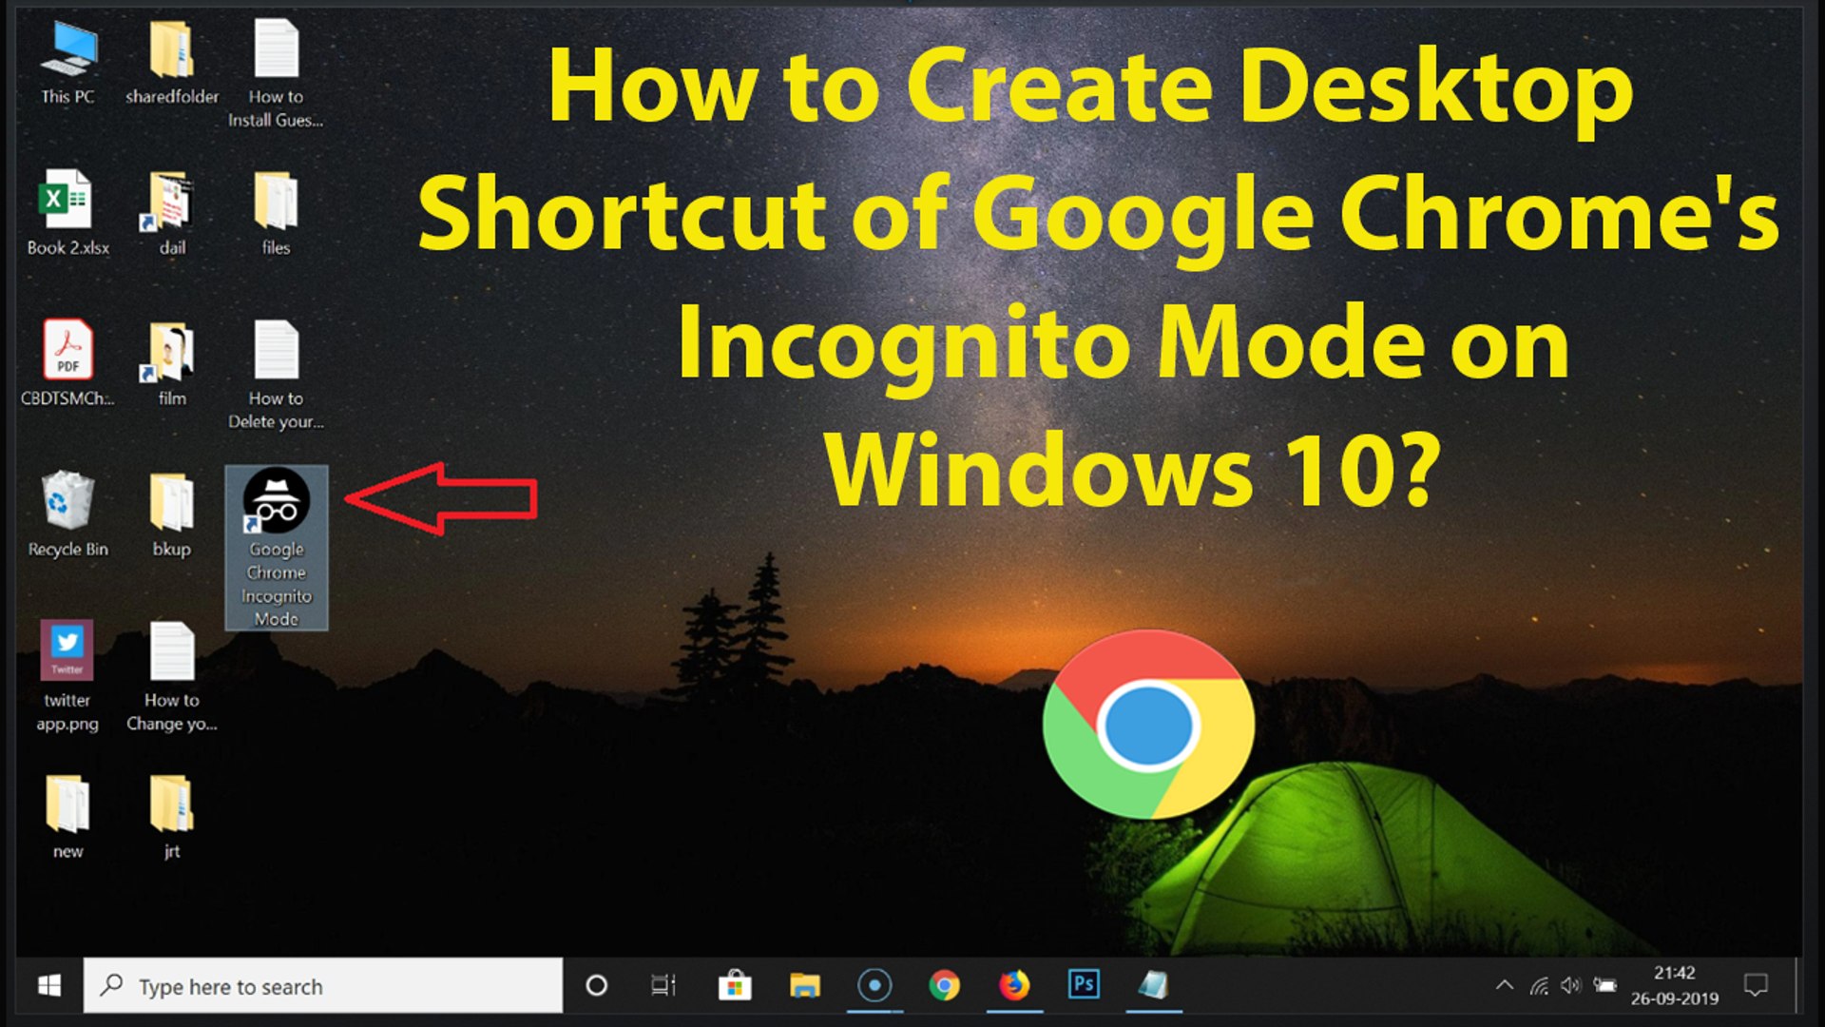Open Photoshop from the taskbar
This screenshot has height=1027, width=1825.
1084,985
